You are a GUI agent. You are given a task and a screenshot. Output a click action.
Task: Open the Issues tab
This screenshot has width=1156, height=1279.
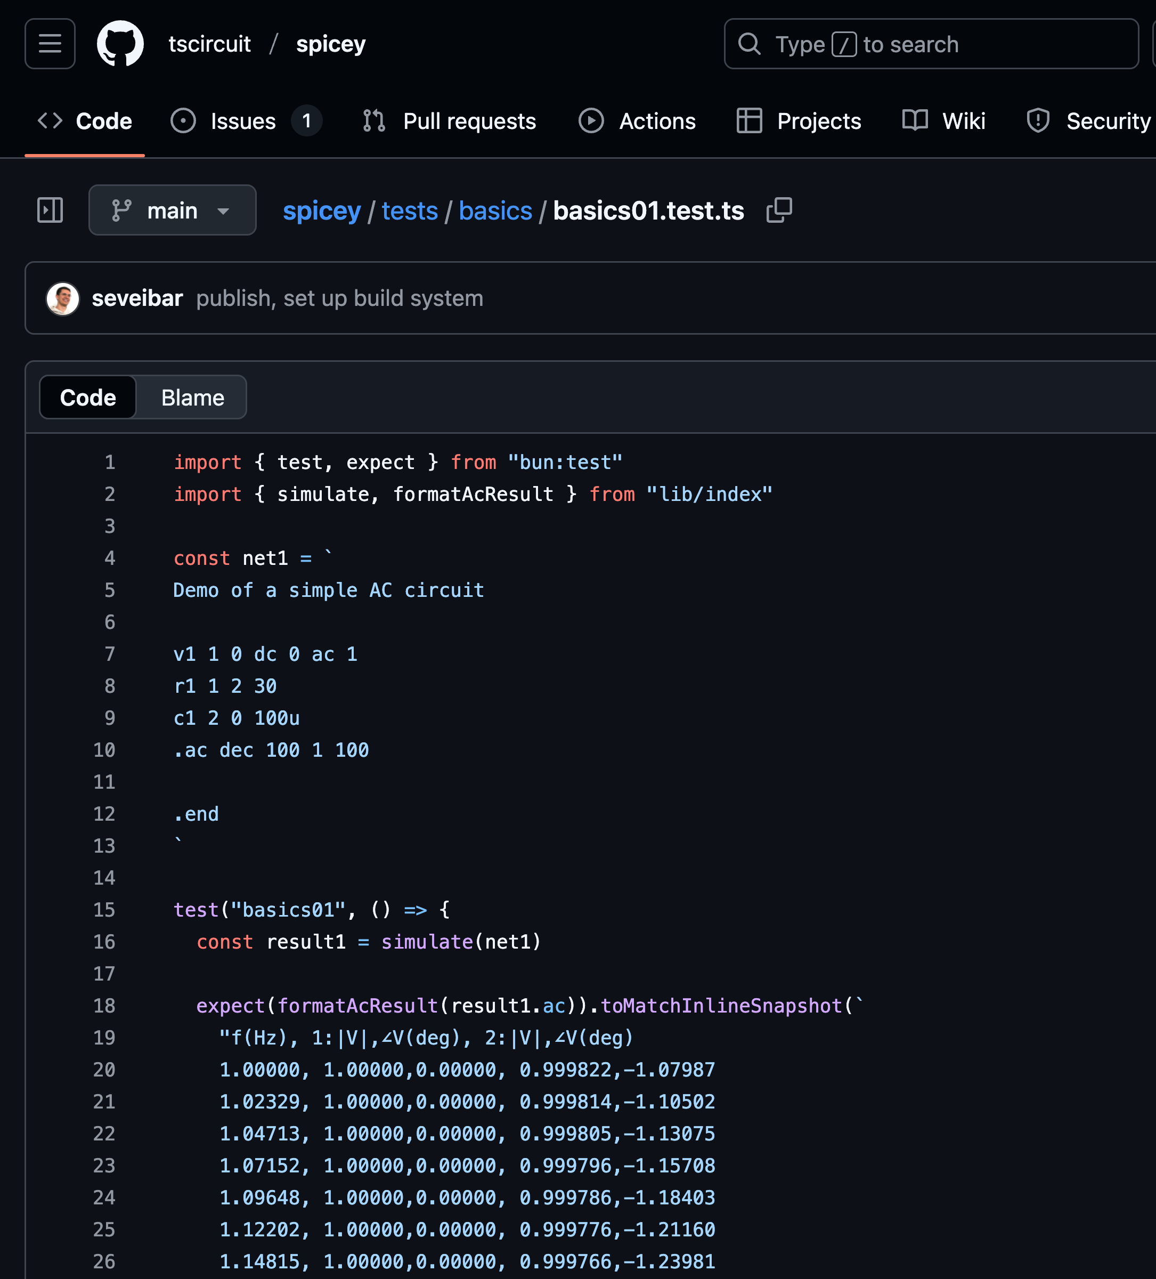[x=243, y=121]
